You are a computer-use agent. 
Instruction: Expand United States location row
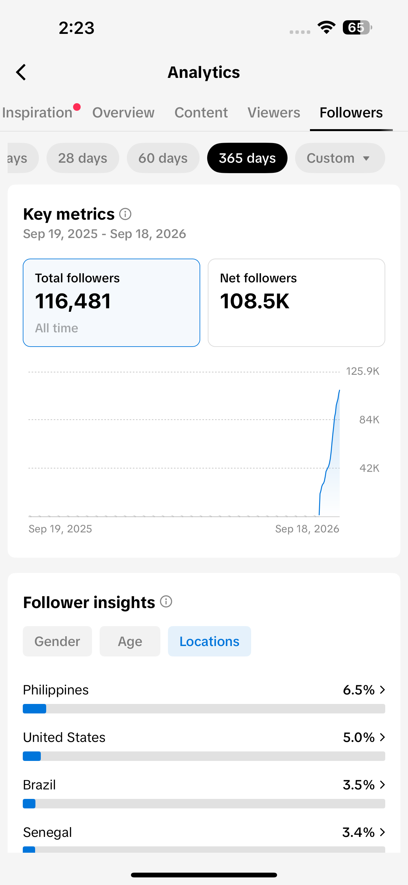(x=204, y=745)
